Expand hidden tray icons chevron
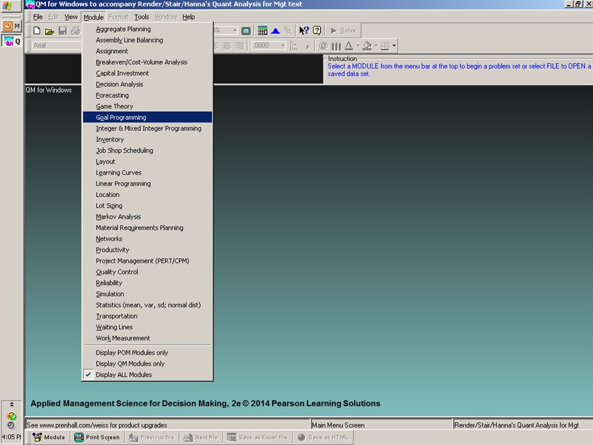The image size is (593, 445). click(12, 404)
